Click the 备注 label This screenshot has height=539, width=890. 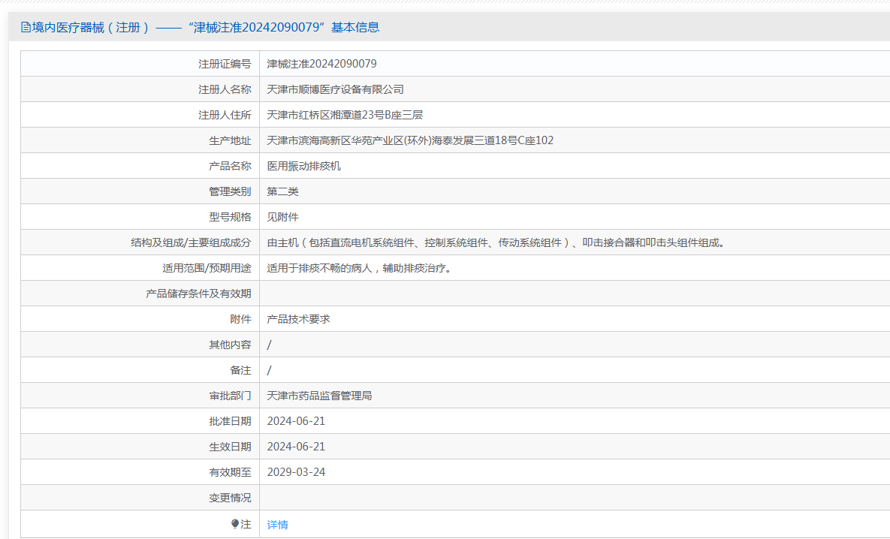tap(240, 371)
